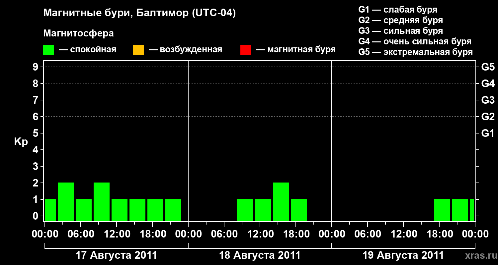The width and height of the screenshot is (498, 265).
Task: Click the red 'магнитная буря' legend swatch
Action: point(246,50)
